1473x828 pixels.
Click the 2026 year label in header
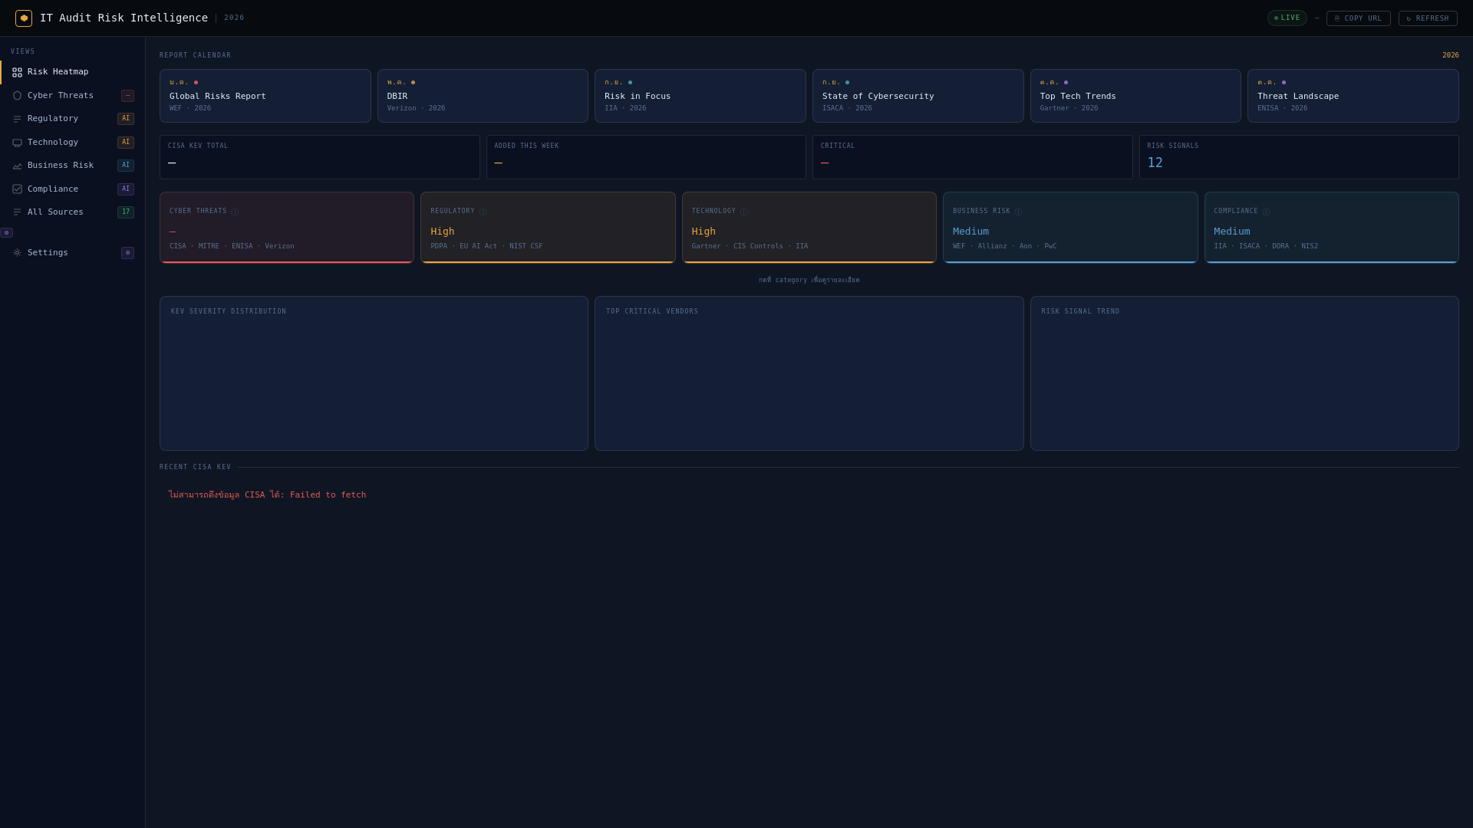(x=234, y=18)
